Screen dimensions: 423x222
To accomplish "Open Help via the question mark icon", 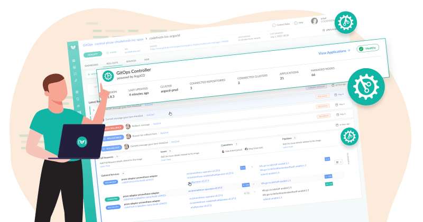I will click(296, 23).
